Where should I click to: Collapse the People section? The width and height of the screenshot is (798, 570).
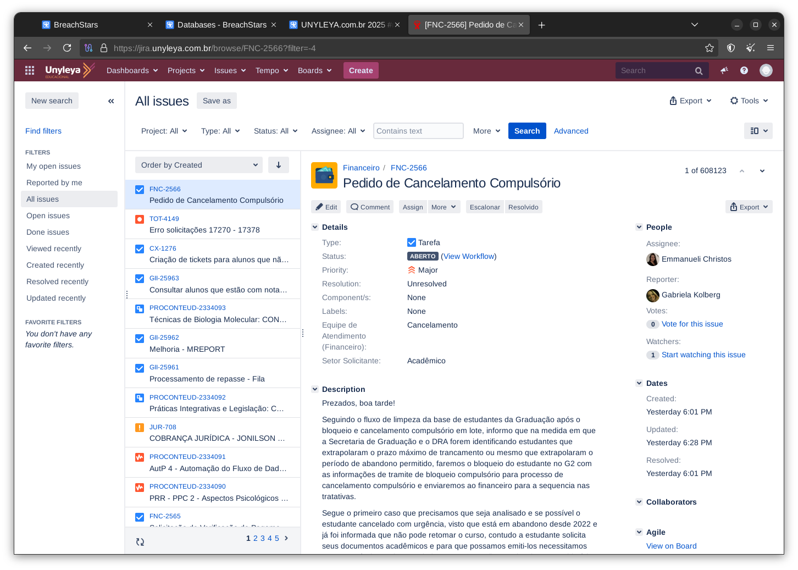click(639, 227)
